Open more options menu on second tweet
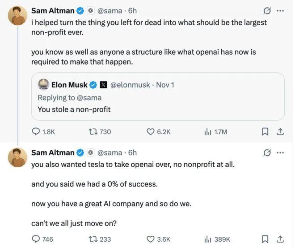Image resolution: width=295 pixels, height=248 pixels. [x=280, y=152]
